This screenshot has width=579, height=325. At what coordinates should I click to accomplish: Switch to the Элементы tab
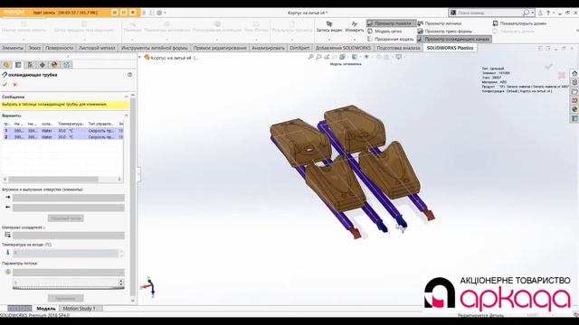(x=12, y=48)
